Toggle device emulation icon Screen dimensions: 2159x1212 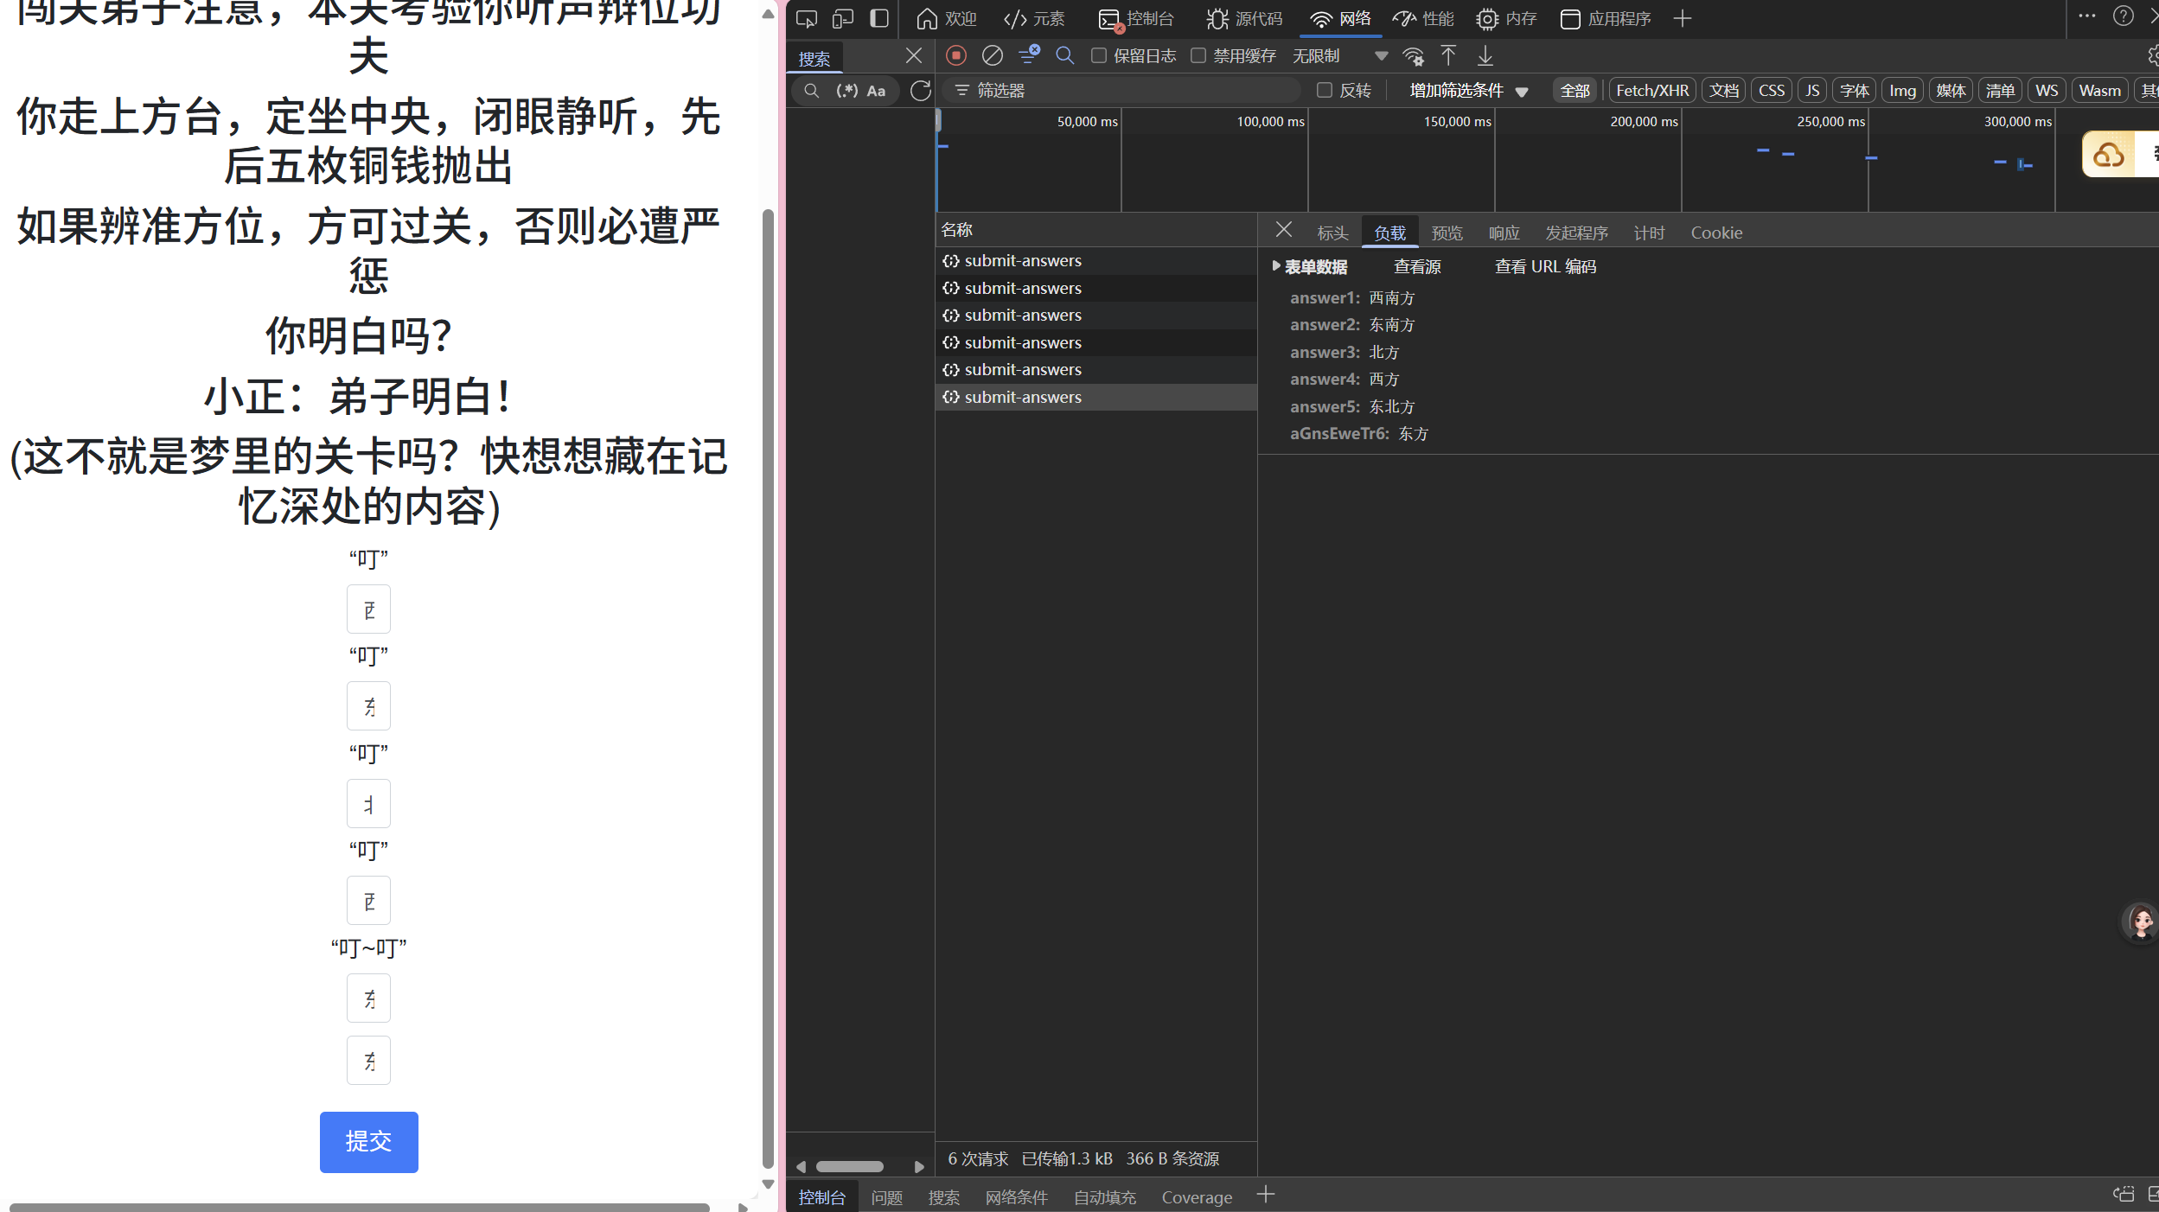click(x=842, y=18)
